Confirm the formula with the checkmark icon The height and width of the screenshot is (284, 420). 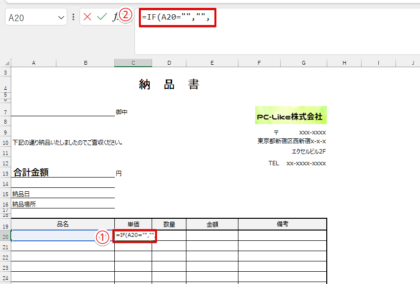(x=102, y=17)
